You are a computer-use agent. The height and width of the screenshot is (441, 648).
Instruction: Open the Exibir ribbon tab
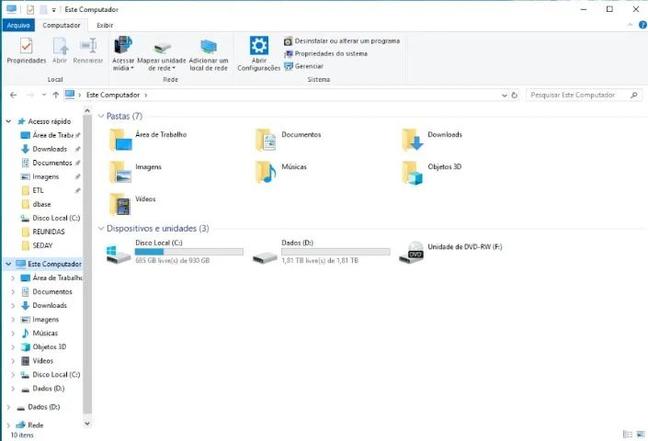click(105, 25)
